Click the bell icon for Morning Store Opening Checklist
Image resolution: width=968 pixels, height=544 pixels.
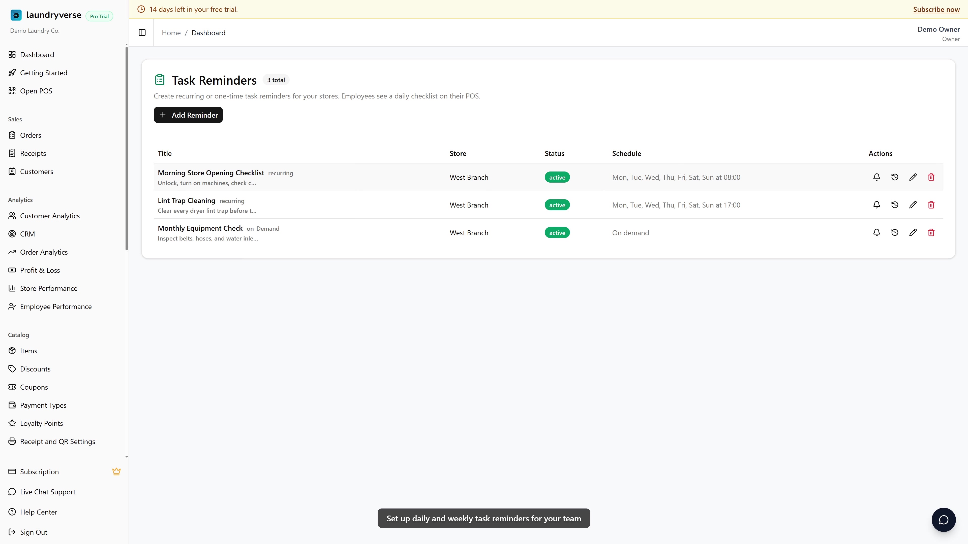tap(876, 177)
